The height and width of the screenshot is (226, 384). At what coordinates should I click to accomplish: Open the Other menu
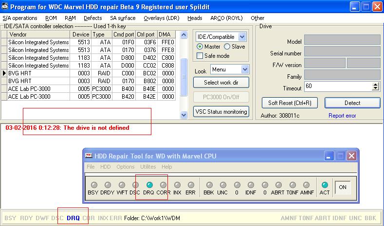[x=257, y=18]
